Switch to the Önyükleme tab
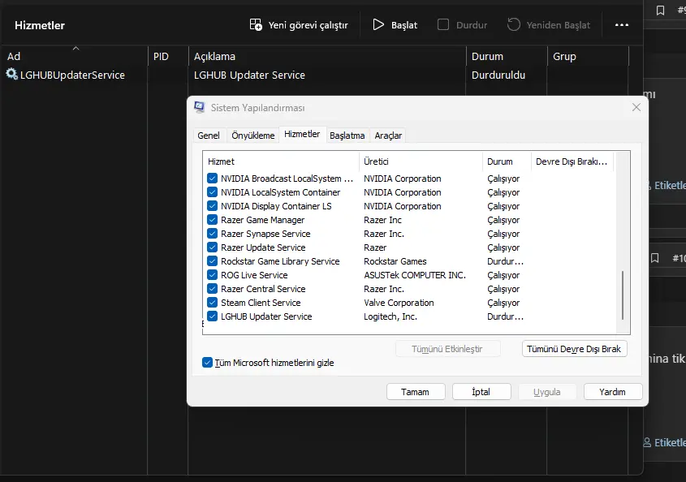 252,136
